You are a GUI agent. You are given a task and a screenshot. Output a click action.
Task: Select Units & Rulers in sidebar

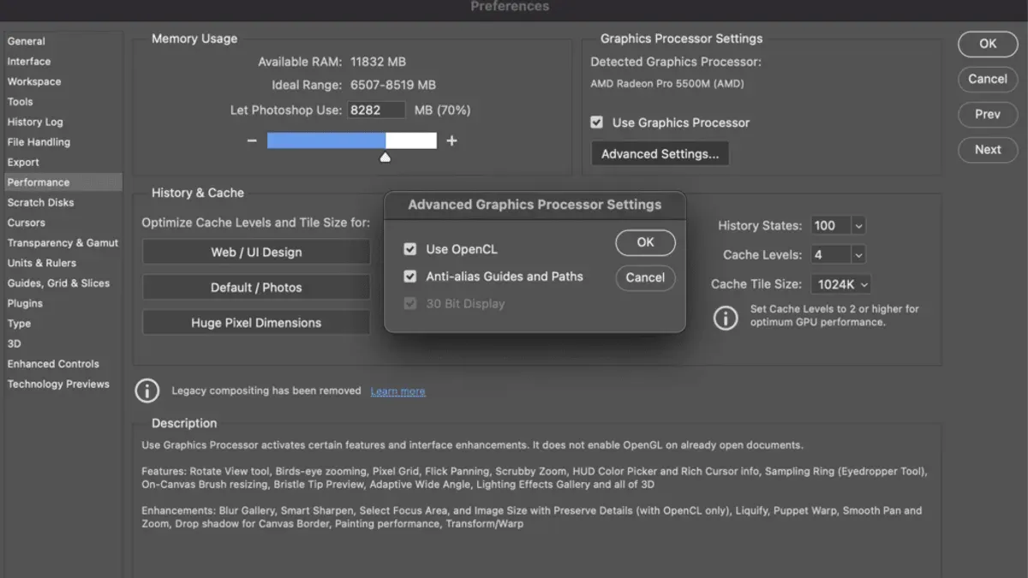[42, 263]
